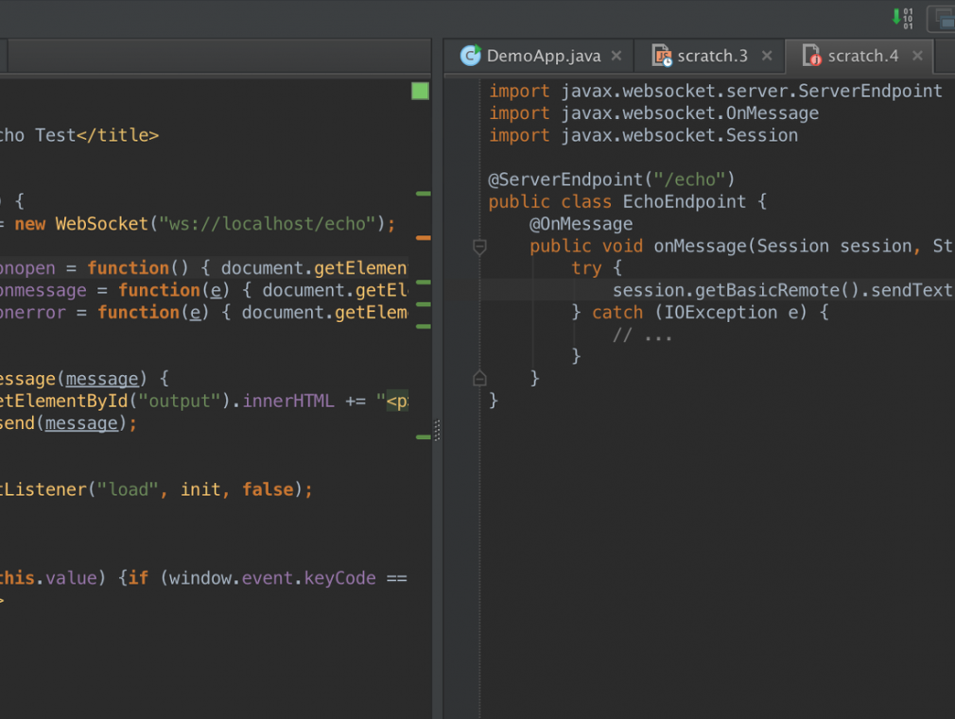
Task: Close the scratch.4 tab
Action: click(917, 56)
